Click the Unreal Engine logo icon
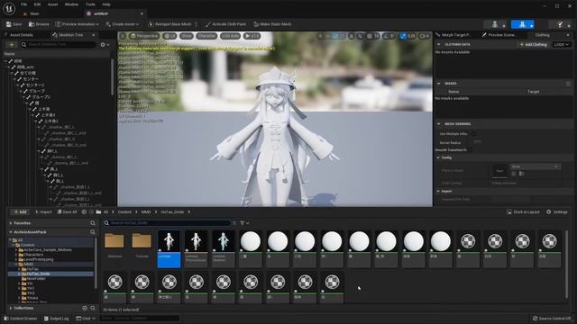The image size is (577, 324). [9, 8]
